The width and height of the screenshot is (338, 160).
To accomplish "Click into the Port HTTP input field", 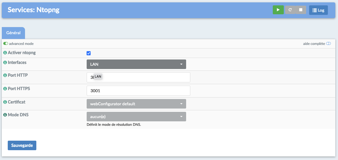I will pyautogui.click(x=138, y=77).
